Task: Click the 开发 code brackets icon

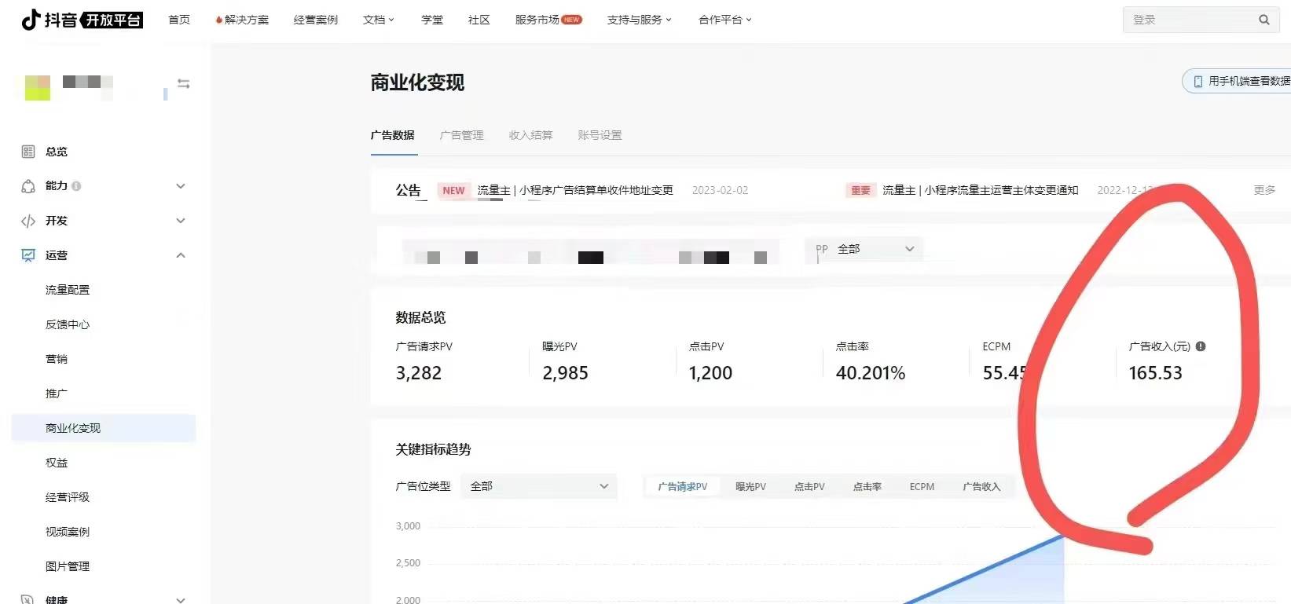Action: pos(28,221)
